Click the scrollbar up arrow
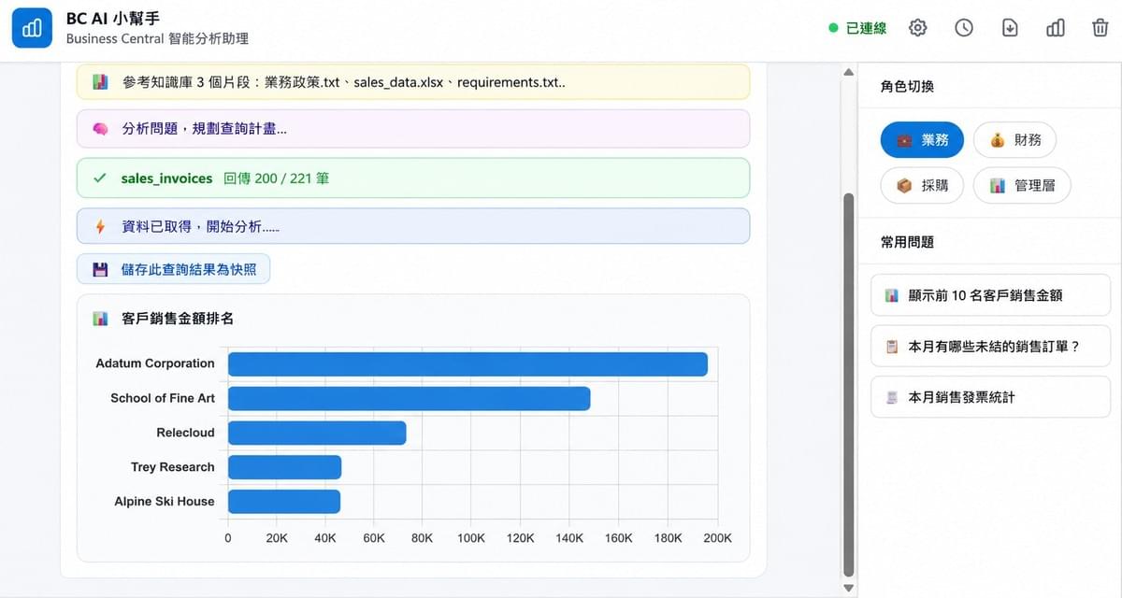Image resolution: width=1122 pixels, height=598 pixels. pyautogui.click(x=849, y=72)
